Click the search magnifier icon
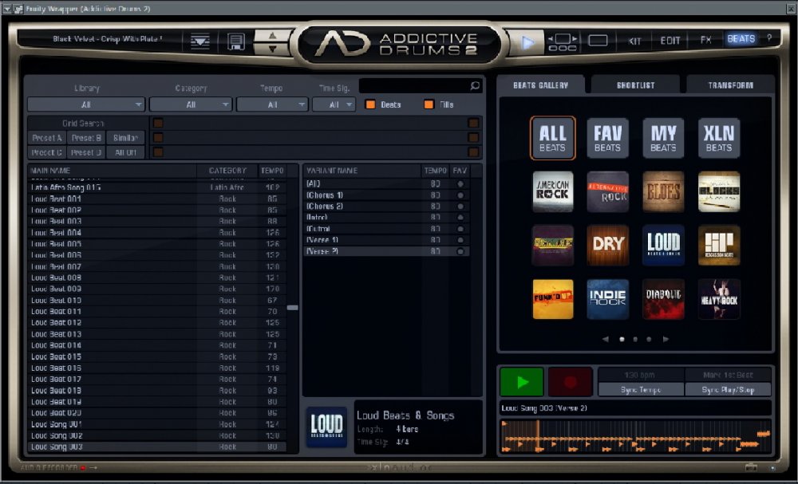 click(475, 85)
